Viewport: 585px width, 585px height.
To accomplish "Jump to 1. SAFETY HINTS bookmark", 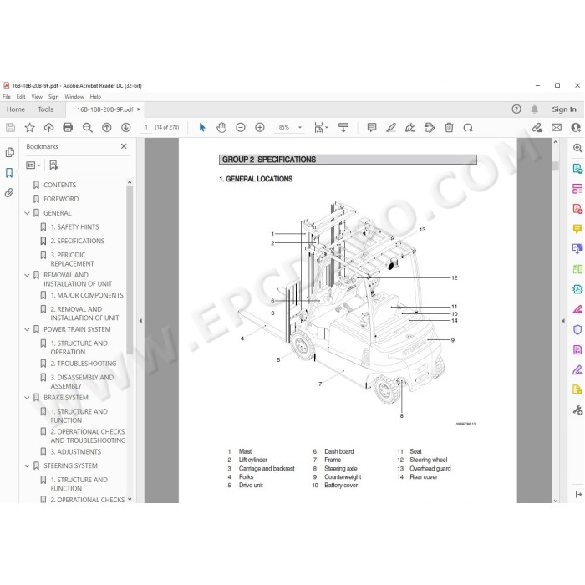I will 74,226.
